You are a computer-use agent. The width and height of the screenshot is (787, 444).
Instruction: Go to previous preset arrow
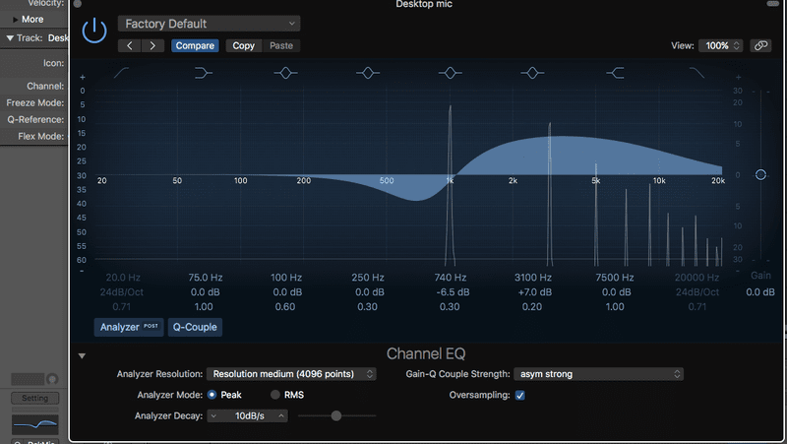[130, 45]
